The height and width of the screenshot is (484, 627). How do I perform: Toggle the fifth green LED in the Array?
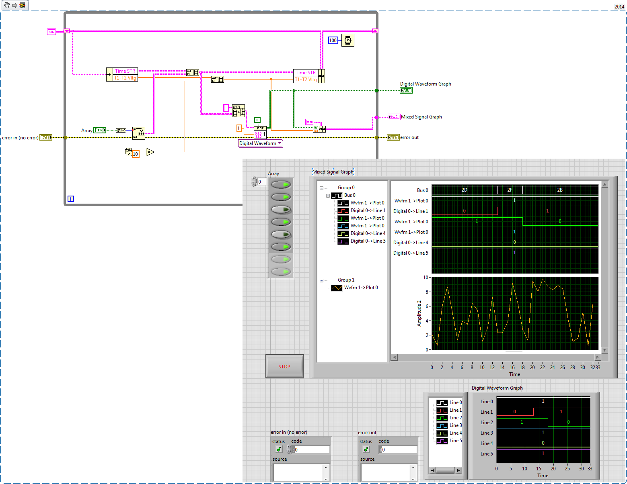pyautogui.click(x=282, y=234)
